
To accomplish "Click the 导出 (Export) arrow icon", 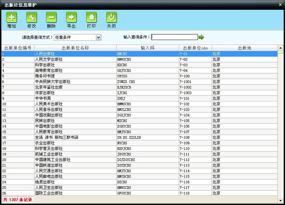I will (71, 18).
